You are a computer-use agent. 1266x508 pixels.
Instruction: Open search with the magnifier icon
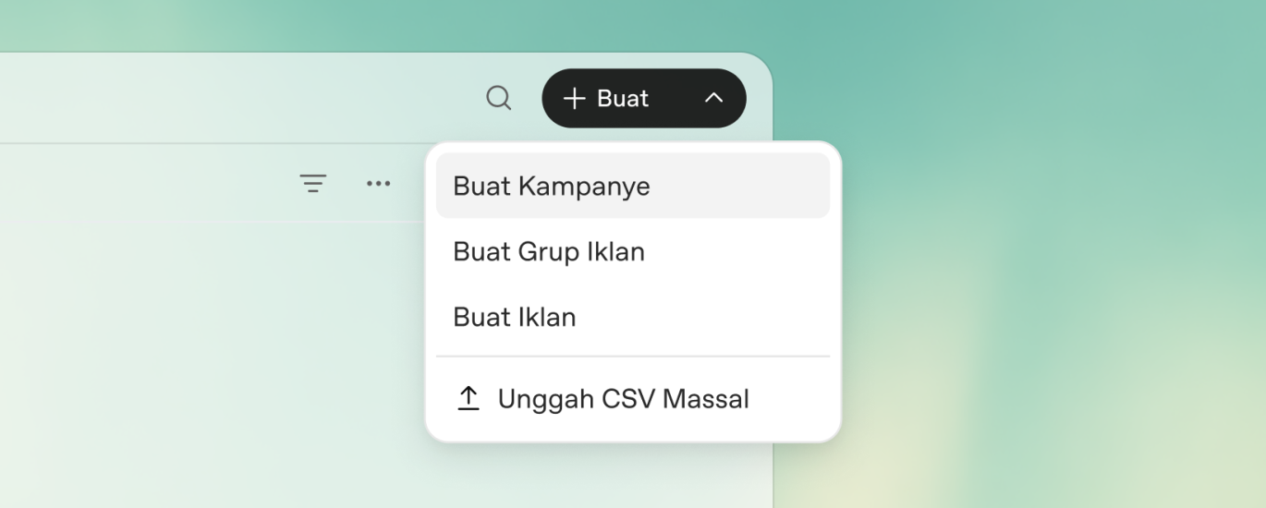click(499, 98)
